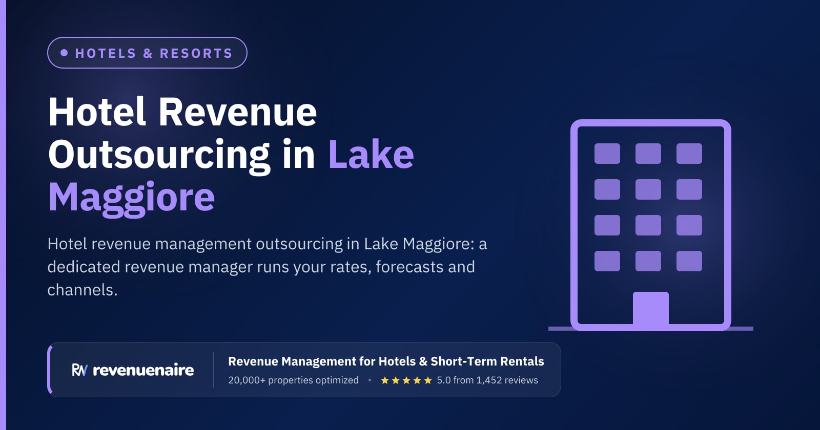Click the hotel building illustration
This screenshot has width=820, height=430.
651,225
